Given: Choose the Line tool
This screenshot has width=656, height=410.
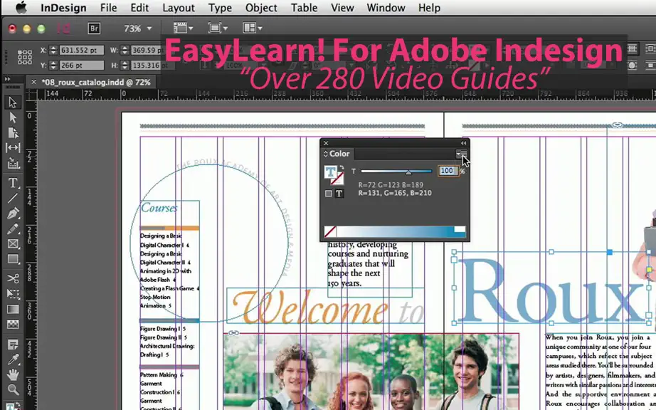Looking at the screenshot, I should click(13, 199).
